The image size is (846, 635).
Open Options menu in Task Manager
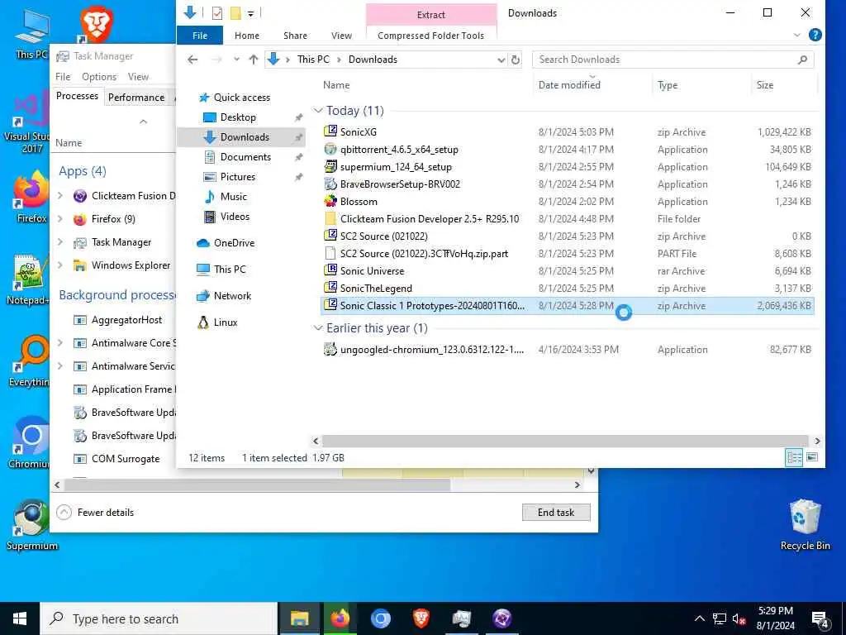tap(99, 77)
